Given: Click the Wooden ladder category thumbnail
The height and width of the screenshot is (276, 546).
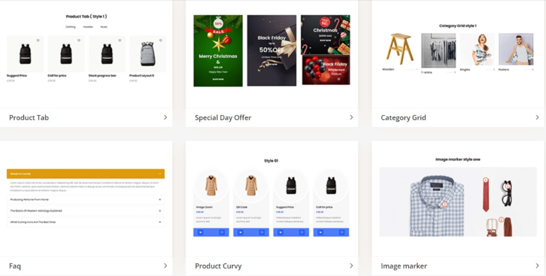Looking at the screenshot, I should pyautogui.click(x=400, y=49).
